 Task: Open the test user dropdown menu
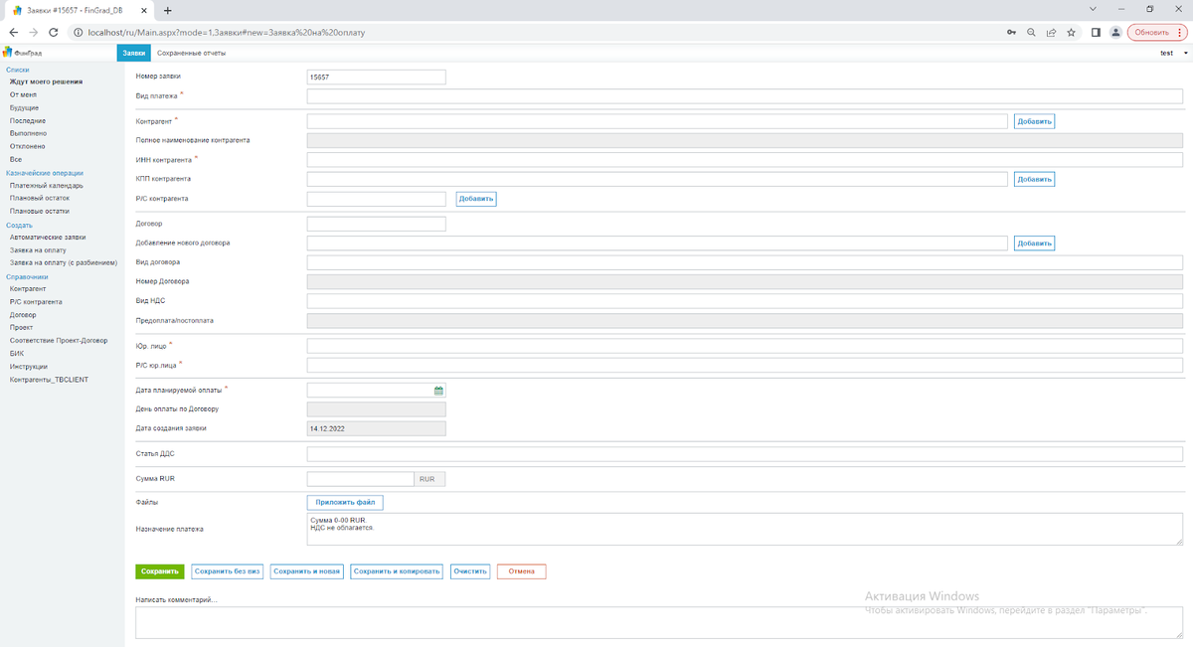1172,53
